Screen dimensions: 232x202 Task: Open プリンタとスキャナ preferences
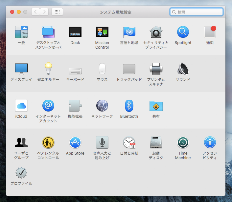coord(156,69)
